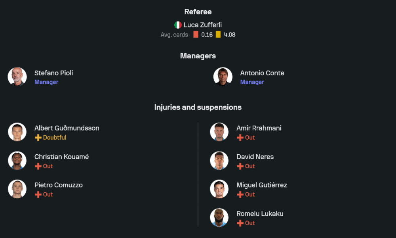The height and width of the screenshot is (238, 396).
Task: Click the Italian flag icon beside Luca Zufferli
Action: tap(178, 25)
